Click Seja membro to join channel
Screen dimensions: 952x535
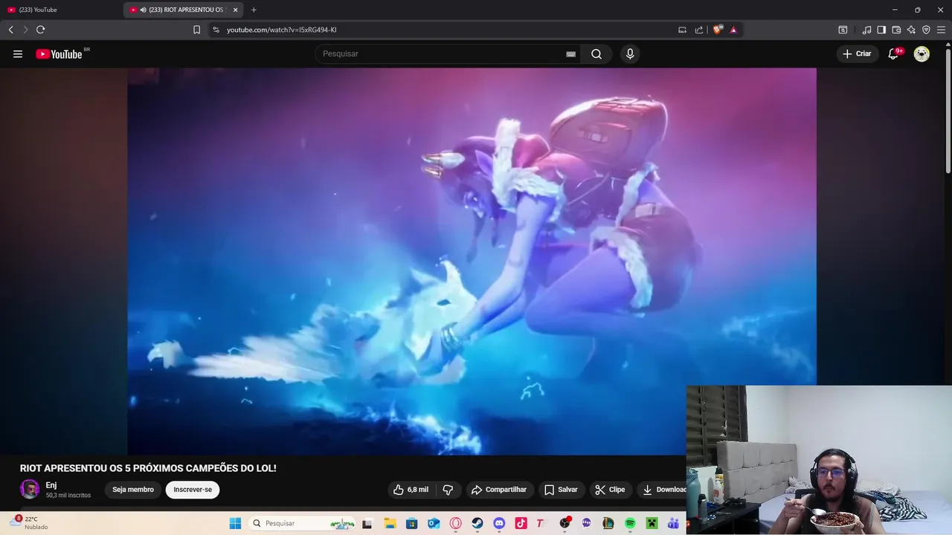133,490
